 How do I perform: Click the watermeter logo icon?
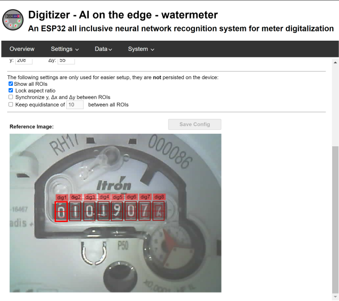coord(13,20)
